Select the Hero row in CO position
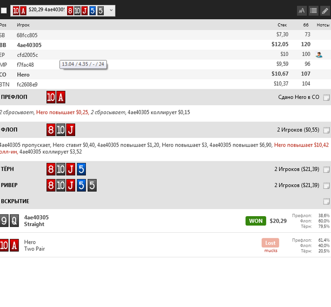The image size is (331, 307). (x=165, y=74)
